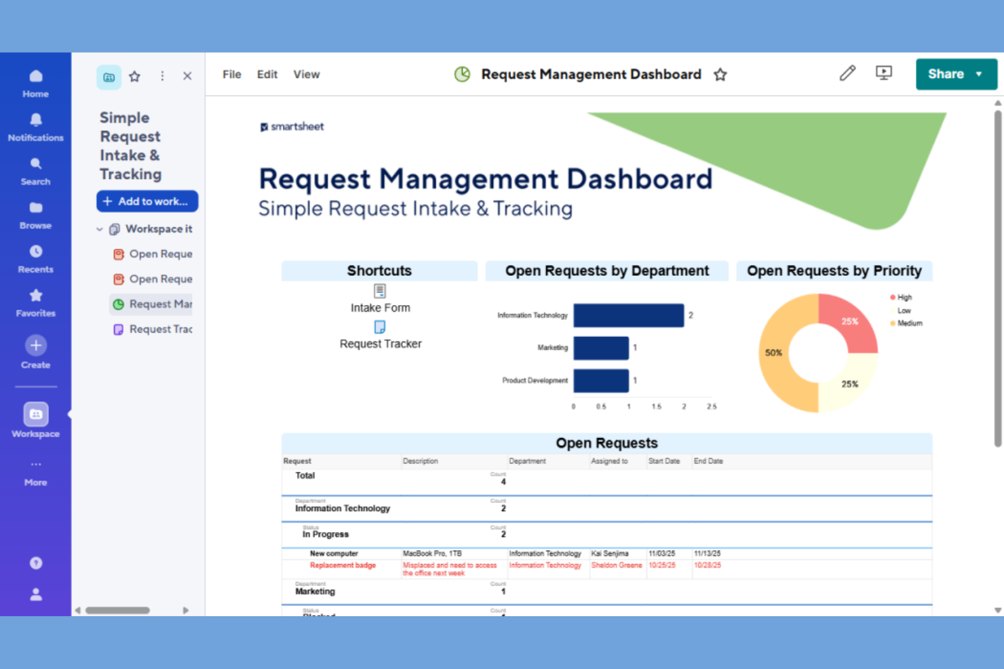The height and width of the screenshot is (669, 1004).
Task: Open Notifications from the sidebar
Action: (35, 125)
